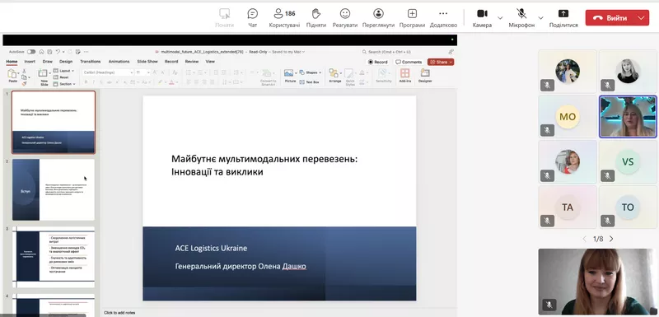
Task: Switch to the Design ribbon tab
Action: pyautogui.click(x=66, y=61)
